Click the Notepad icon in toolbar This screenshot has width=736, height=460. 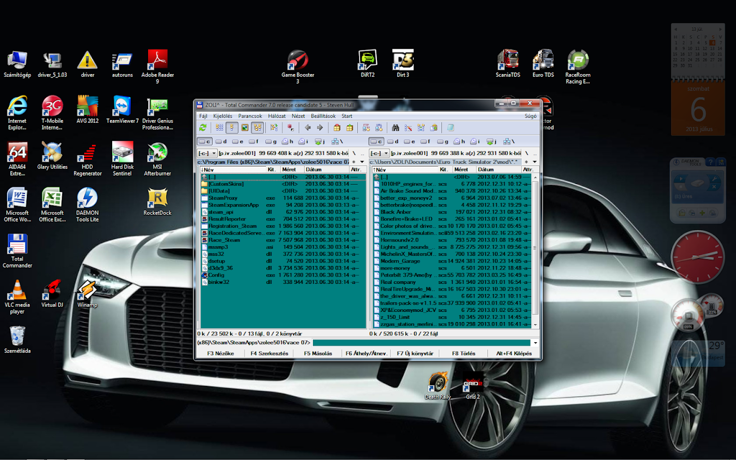pos(450,128)
